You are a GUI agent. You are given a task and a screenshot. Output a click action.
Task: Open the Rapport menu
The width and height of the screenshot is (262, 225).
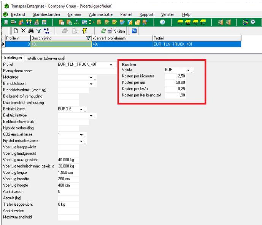pos(146,14)
